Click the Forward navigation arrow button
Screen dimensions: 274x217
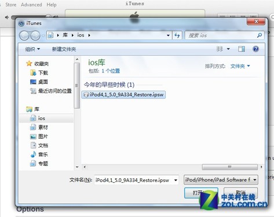pyautogui.click(x=35, y=35)
